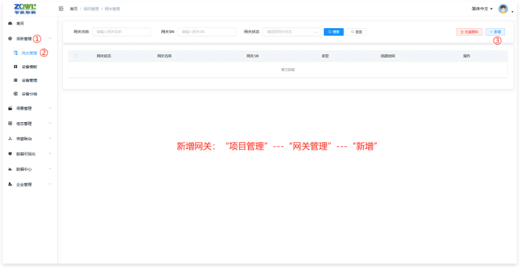Viewport: 521px width, 267px height.
Task: Open 设备分组 via its table icon
Action: (15, 94)
